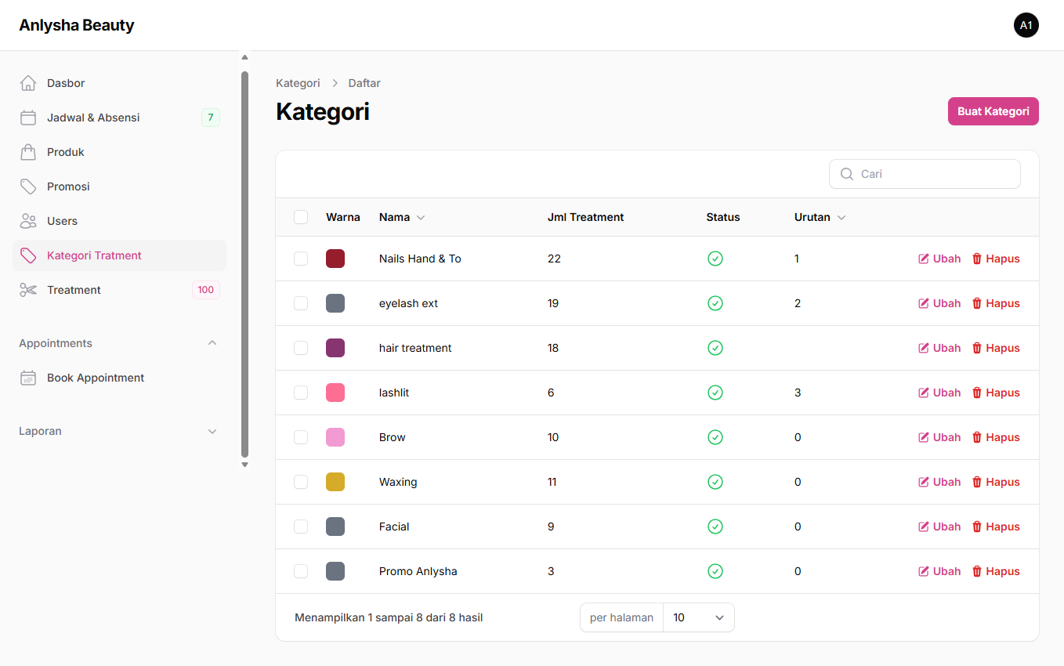Click Hapus for the Facial row

(x=996, y=527)
